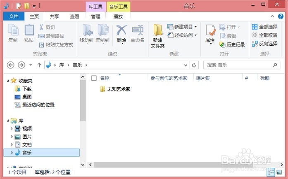Image resolution: width=288 pixels, height=179 pixels.
Task: Go back with the back arrow
Action: [x=10, y=65]
